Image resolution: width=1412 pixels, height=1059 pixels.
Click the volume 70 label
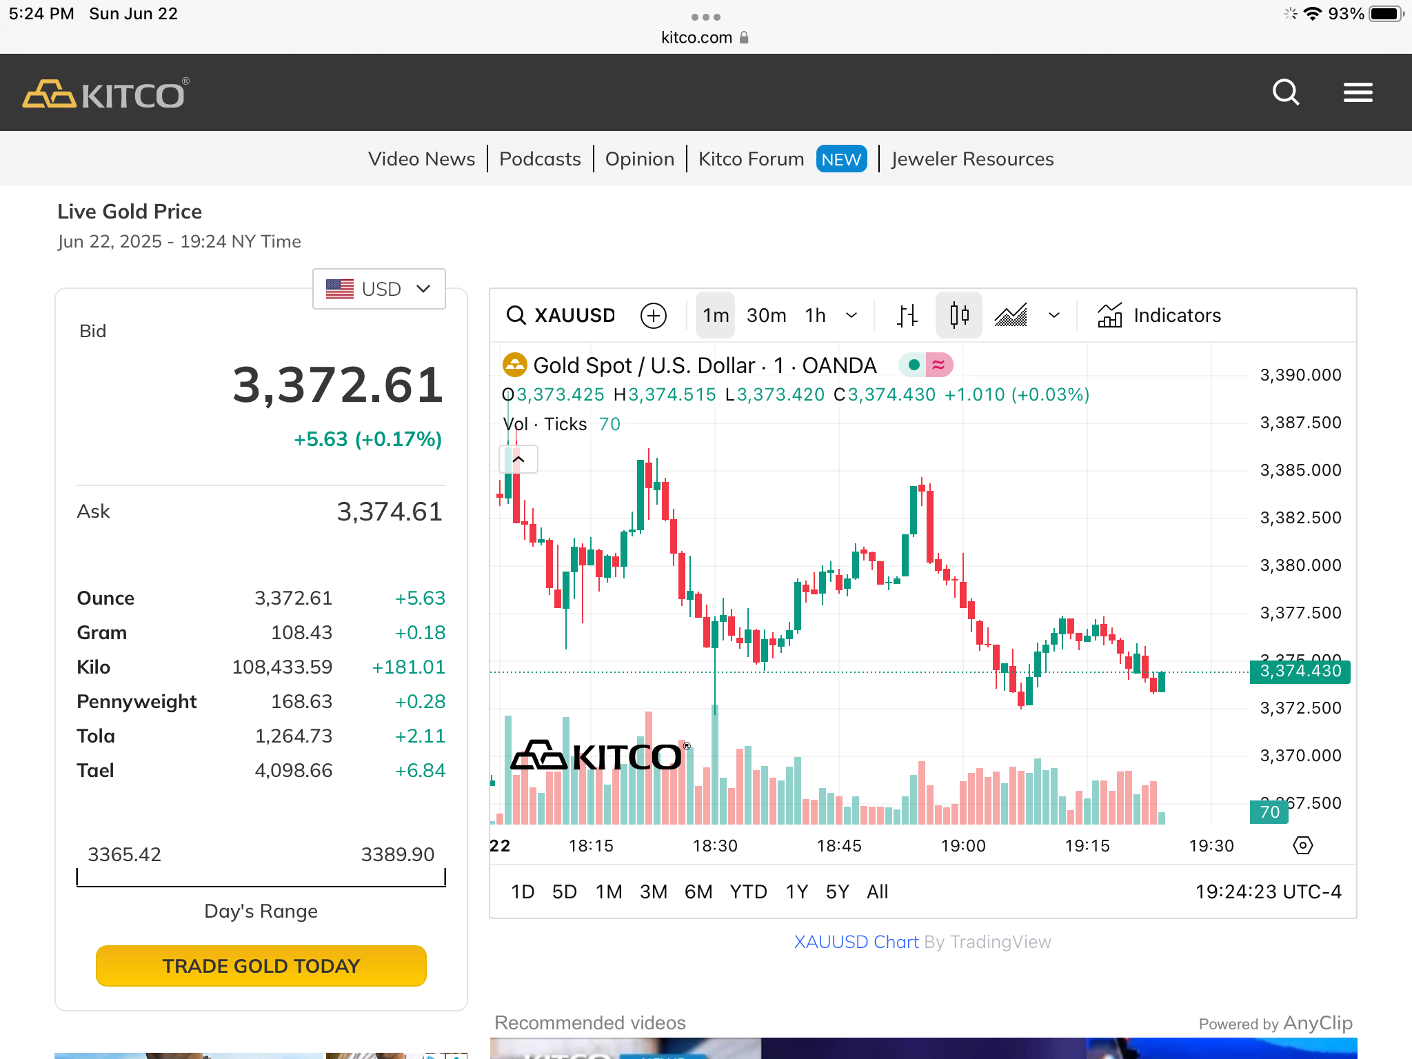pyautogui.click(x=1269, y=812)
